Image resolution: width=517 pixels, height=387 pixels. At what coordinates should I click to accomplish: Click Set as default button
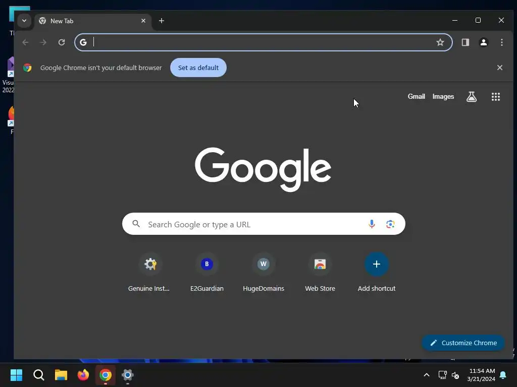[198, 68]
